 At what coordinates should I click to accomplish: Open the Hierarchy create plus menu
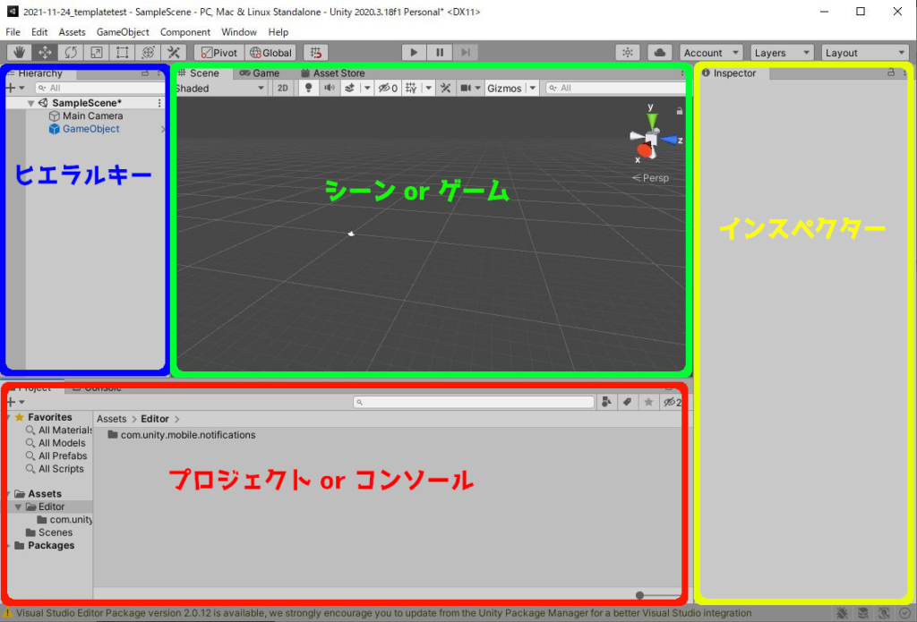tap(14, 89)
